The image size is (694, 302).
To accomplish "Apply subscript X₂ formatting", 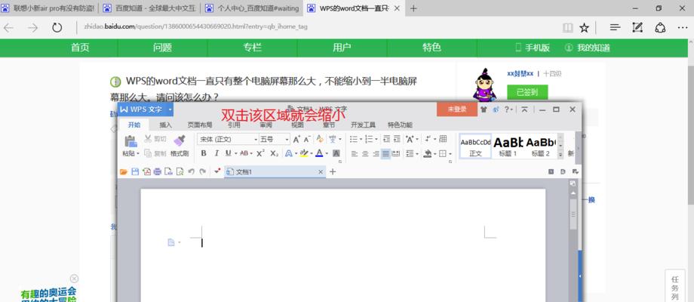I will pos(274,153).
